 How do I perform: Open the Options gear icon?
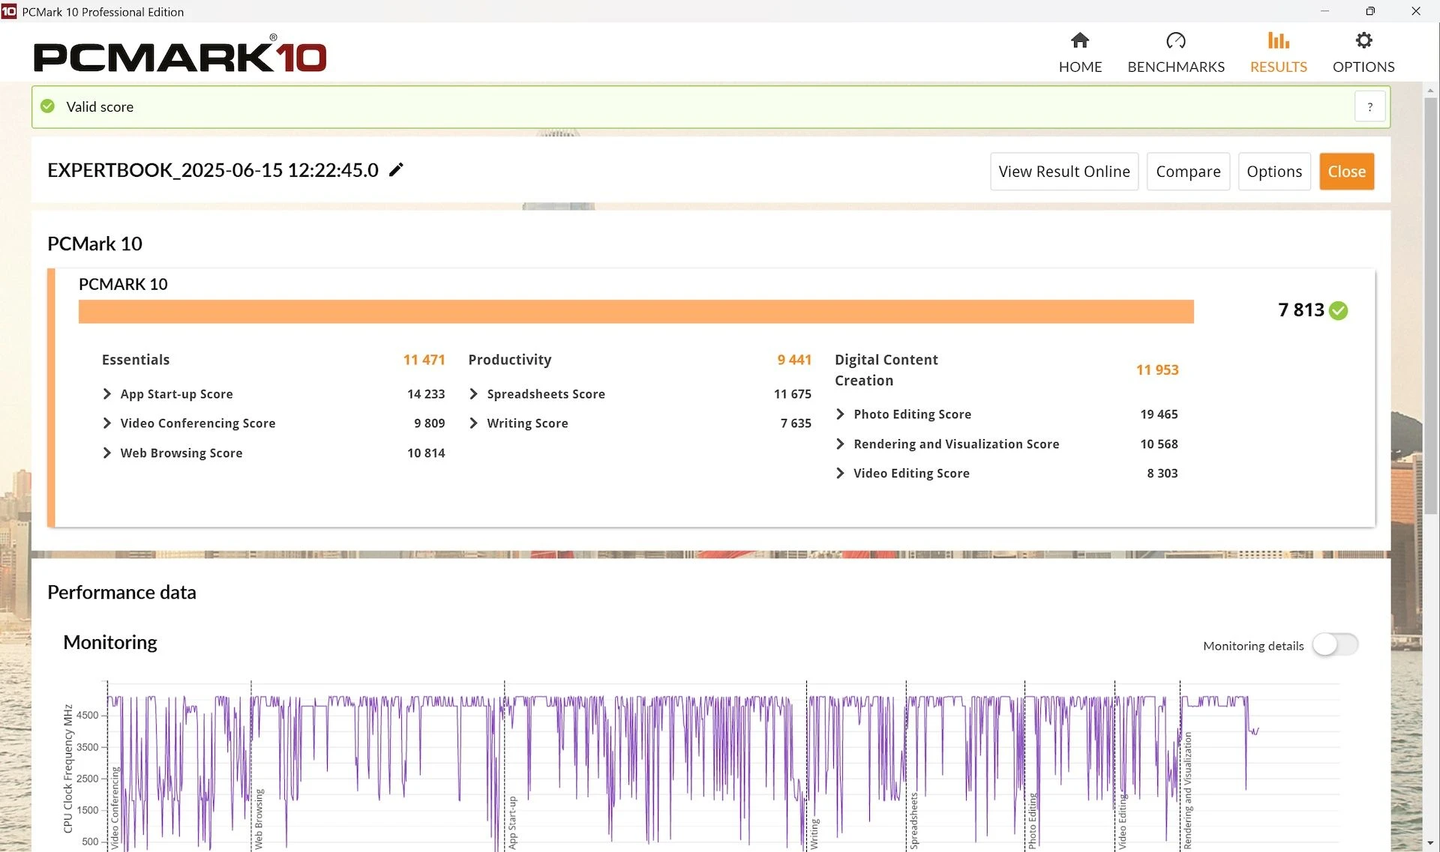pyautogui.click(x=1363, y=40)
